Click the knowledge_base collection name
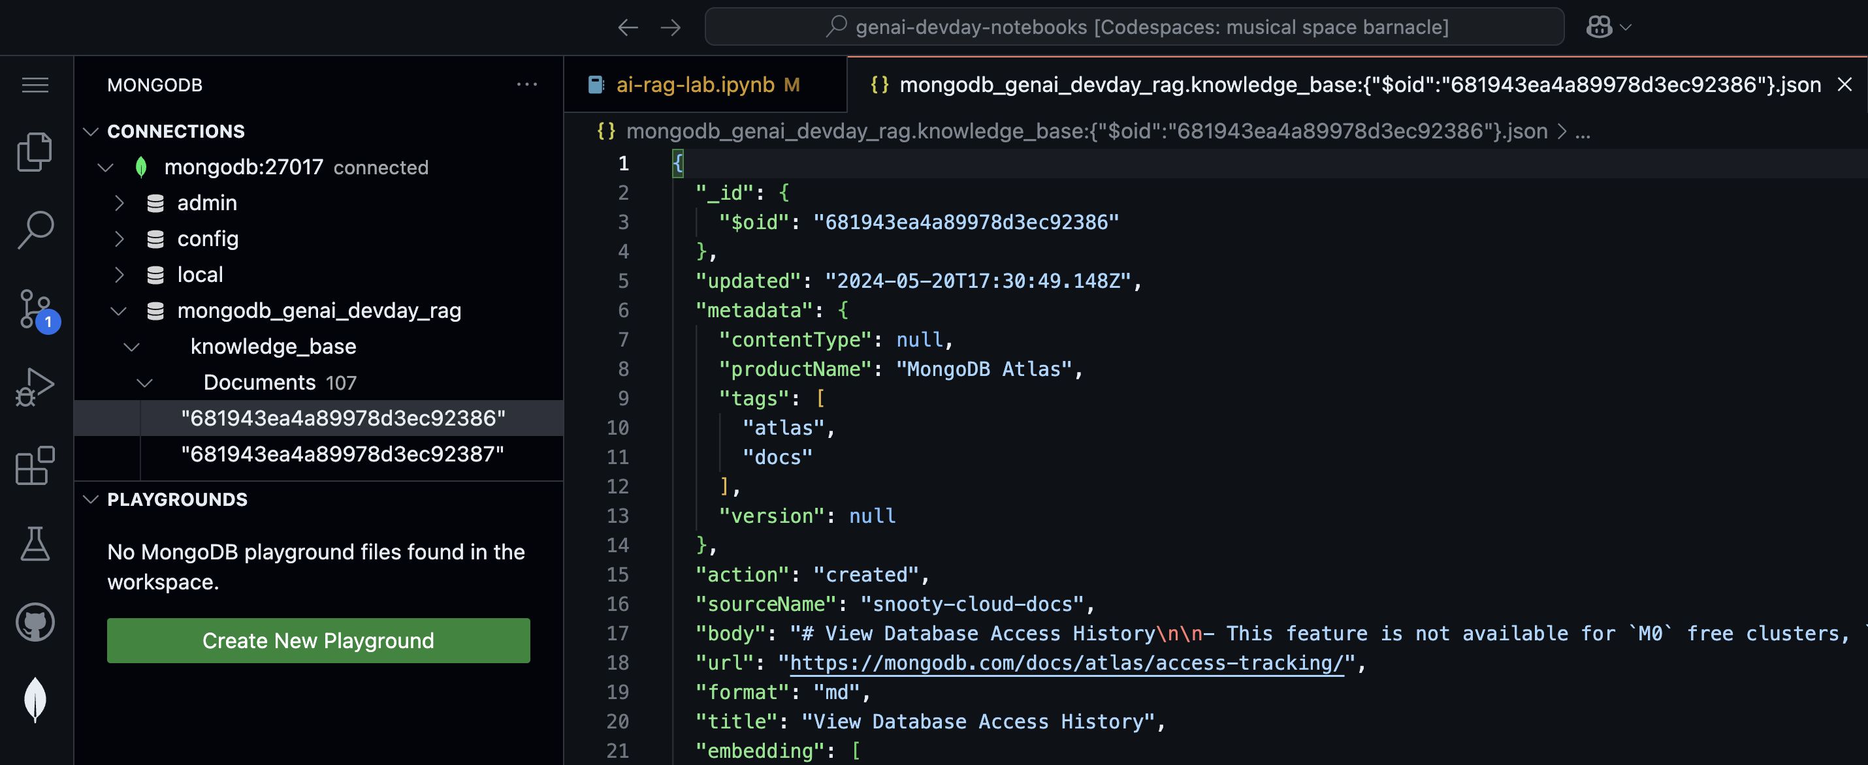 point(274,347)
